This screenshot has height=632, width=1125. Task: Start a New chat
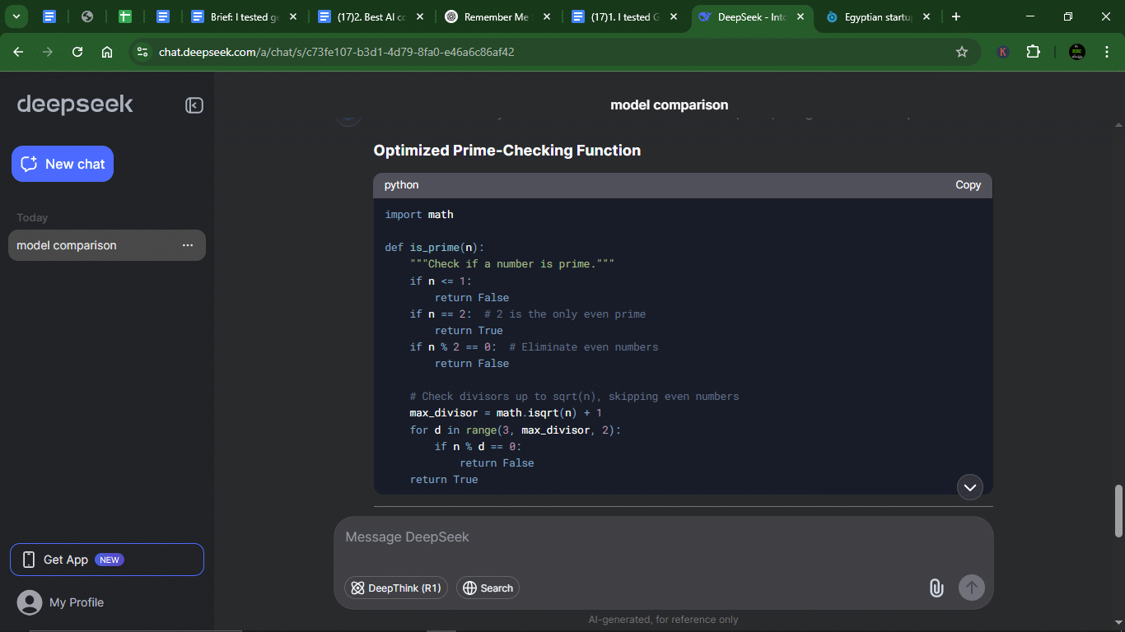63,164
